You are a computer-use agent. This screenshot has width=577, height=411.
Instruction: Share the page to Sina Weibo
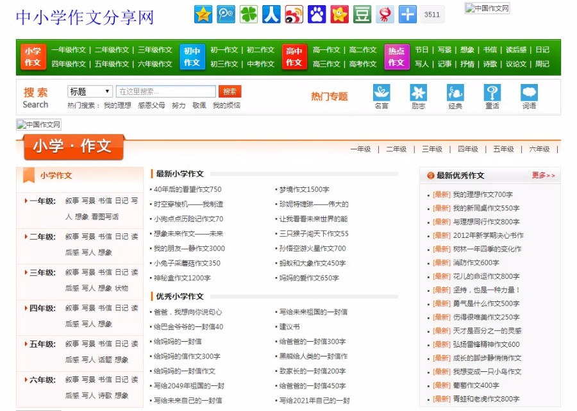click(294, 13)
